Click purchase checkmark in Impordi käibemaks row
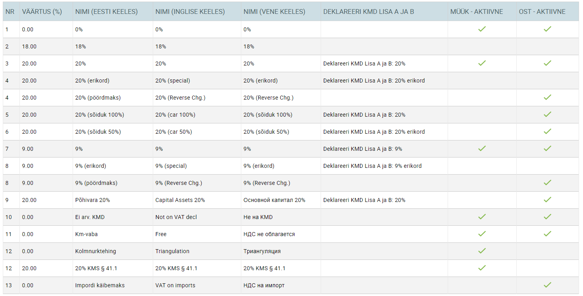This screenshot has width=583, height=296. 547,285
